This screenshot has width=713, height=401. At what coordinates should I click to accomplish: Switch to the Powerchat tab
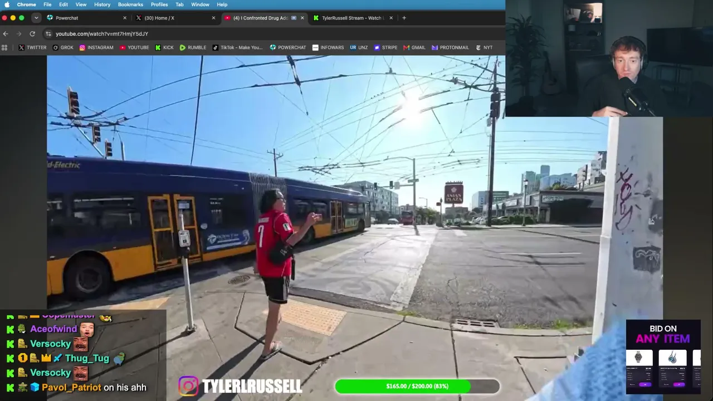coord(86,18)
